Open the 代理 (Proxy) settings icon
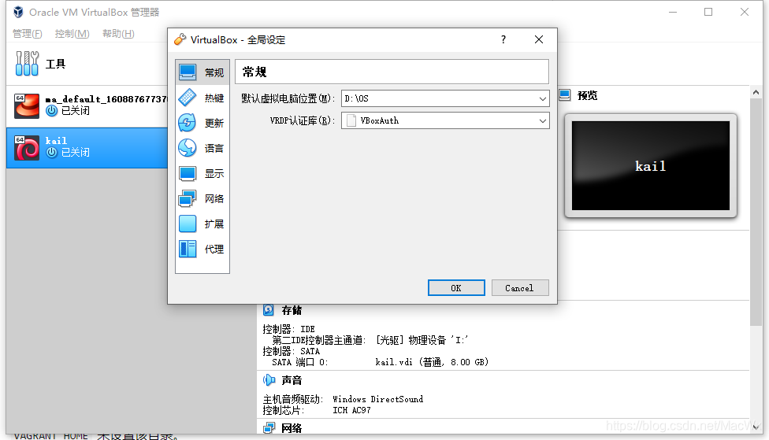Screen dimensions: 769x440 tap(188, 249)
